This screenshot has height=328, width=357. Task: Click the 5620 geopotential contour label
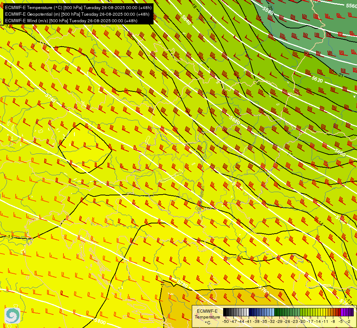[317, 79]
